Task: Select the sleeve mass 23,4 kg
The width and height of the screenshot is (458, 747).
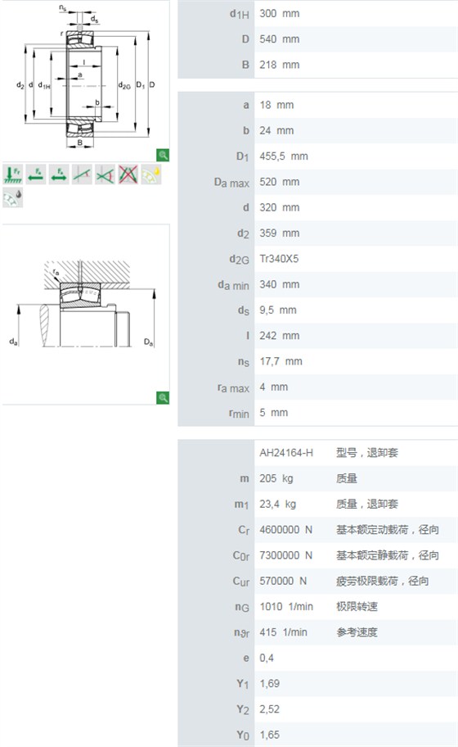Action: 277,504
